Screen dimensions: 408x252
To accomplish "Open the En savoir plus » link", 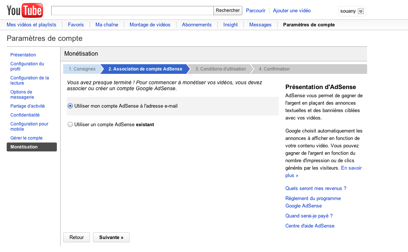I will click(x=323, y=172).
